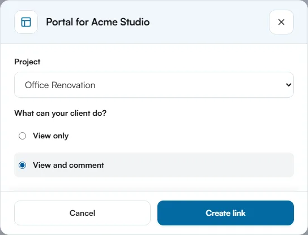This screenshot has width=308, height=235.
Task: Close the Portal for Acme Studio dialog
Action: click(x=281, y=22)
